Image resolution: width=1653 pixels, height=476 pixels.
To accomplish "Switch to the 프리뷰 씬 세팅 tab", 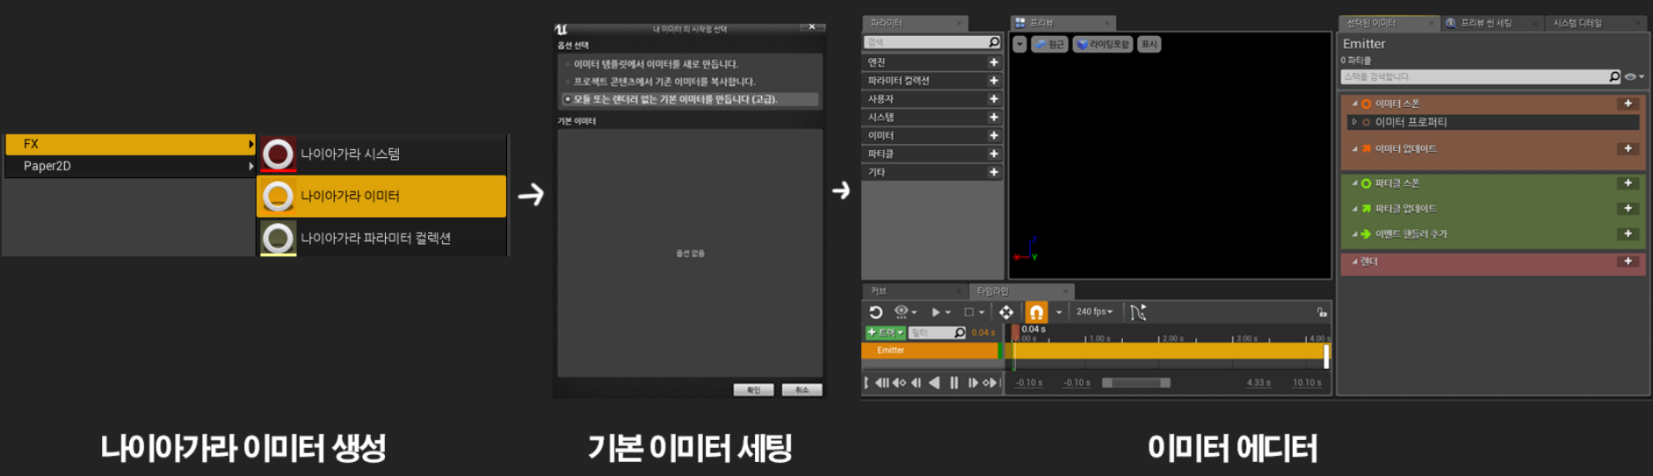I will [1491, 23].
